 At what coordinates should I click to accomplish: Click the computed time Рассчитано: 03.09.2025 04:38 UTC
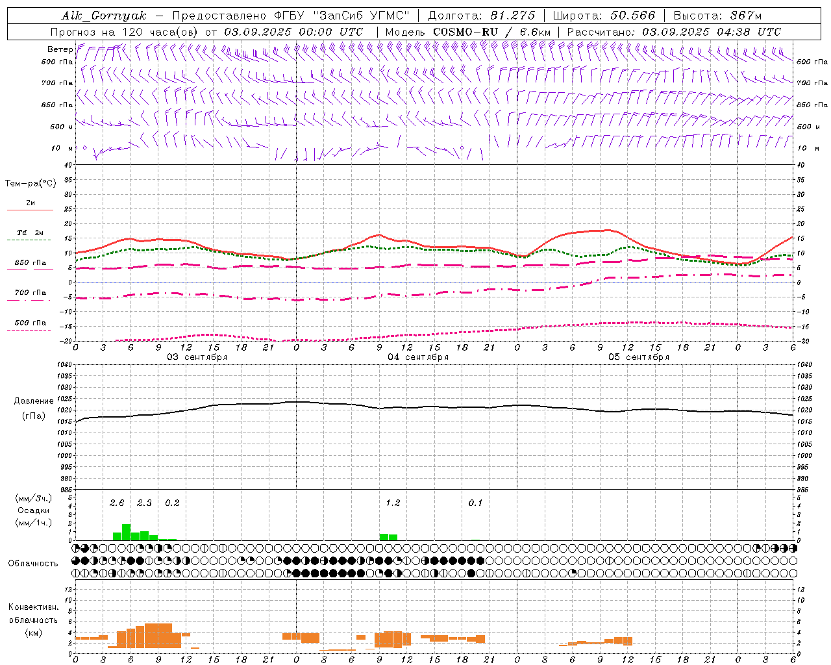(674, 32)
